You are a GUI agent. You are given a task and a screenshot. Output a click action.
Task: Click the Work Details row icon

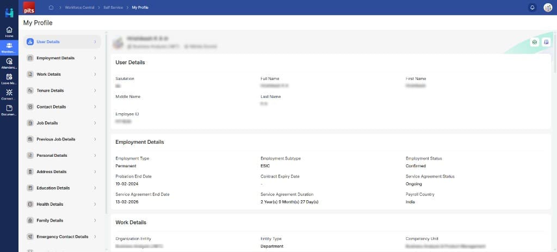[30, 74]
